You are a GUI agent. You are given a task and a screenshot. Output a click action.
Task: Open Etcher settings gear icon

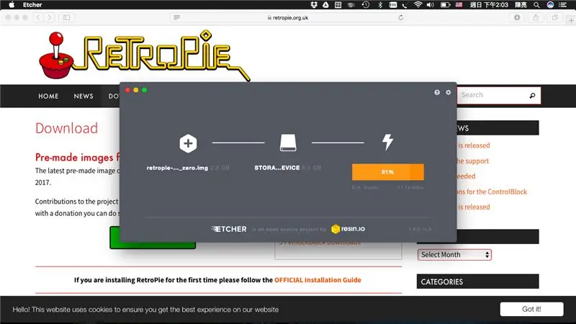pos(448,93)
